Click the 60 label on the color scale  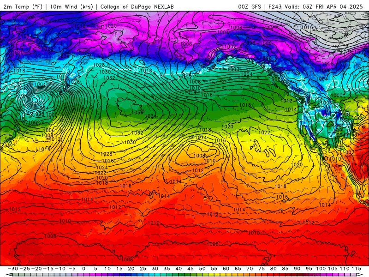[226, 269]
